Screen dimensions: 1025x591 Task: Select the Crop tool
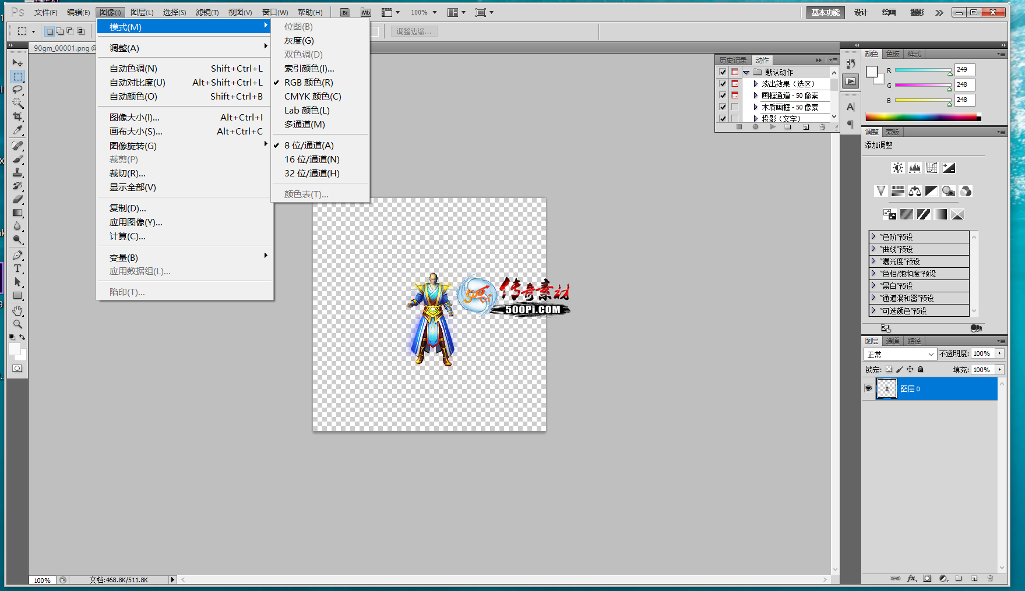(x=17, y=116)
